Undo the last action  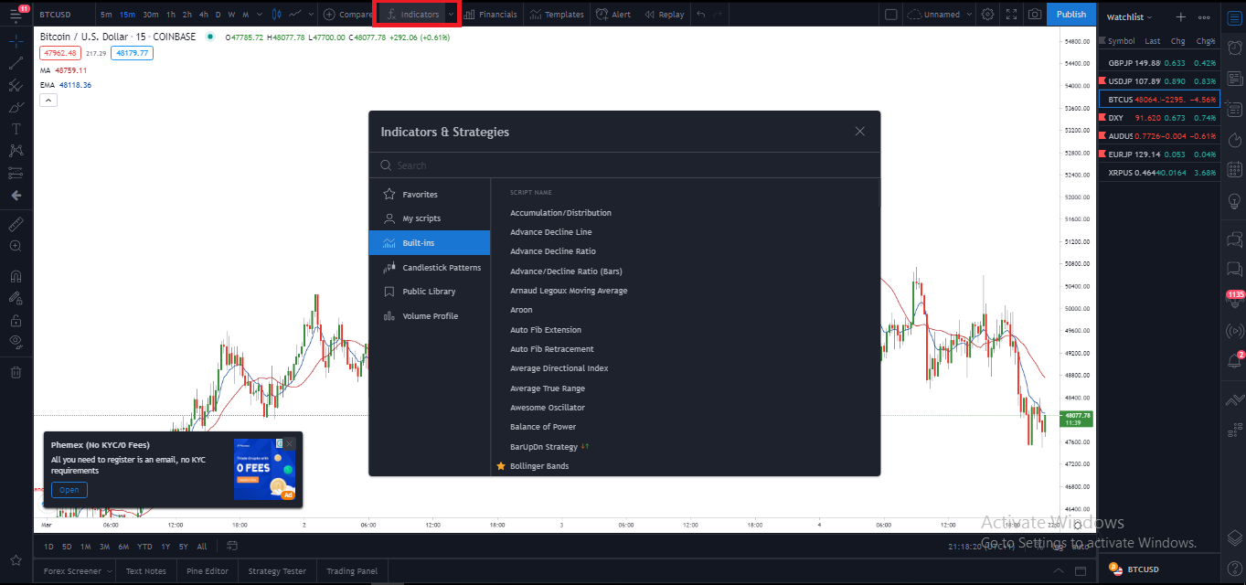(x=700, y=15)
